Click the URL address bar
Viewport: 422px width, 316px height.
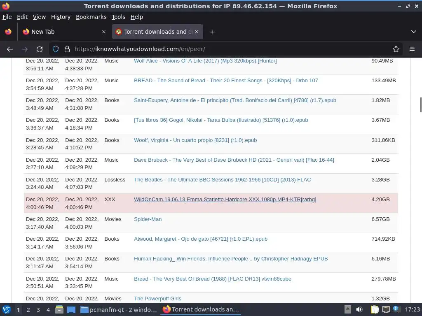click(x=226, y=49)
